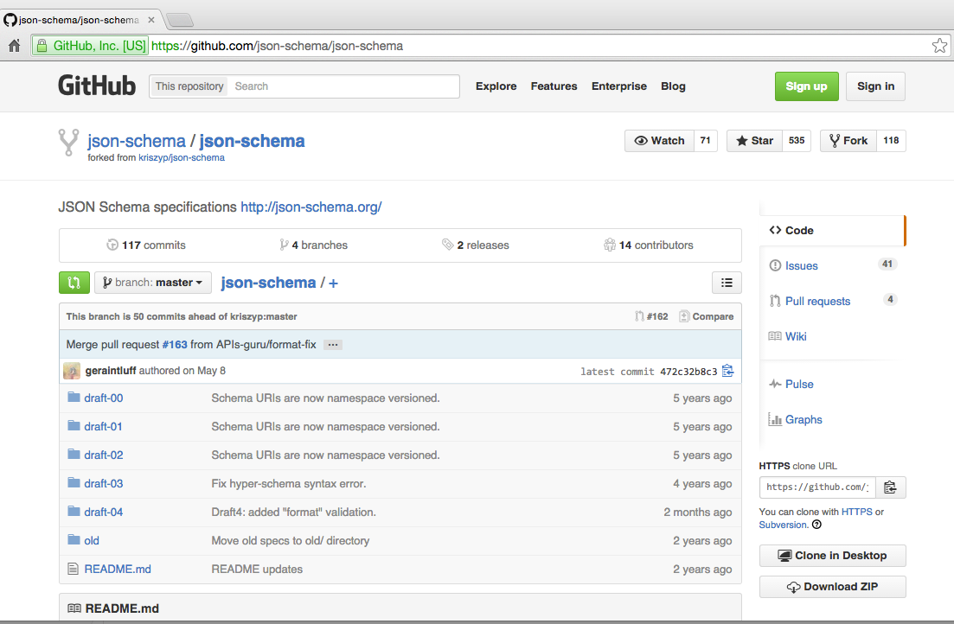Click the Download ZIP button
This screenshot has width=954, height=624.
(831, 586)
